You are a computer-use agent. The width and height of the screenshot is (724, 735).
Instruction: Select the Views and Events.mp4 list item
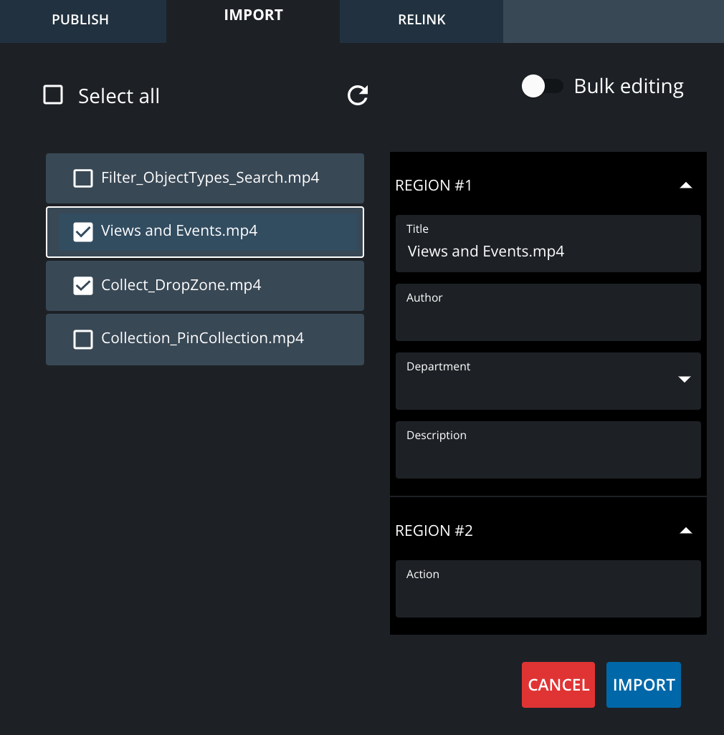215,231
